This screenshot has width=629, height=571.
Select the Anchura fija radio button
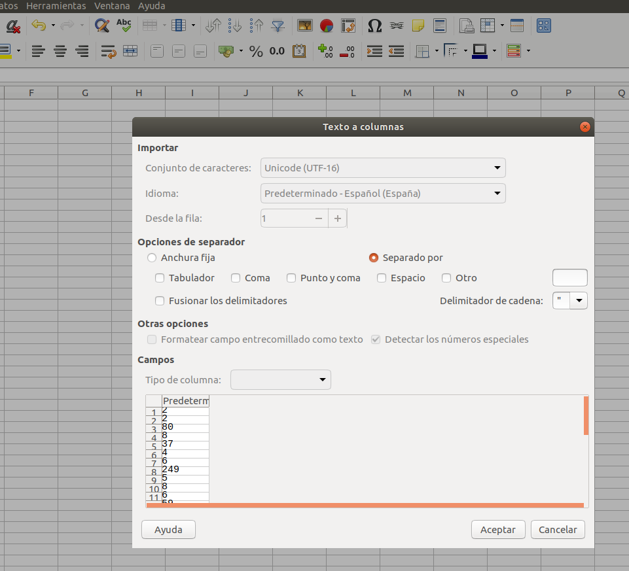152,258
